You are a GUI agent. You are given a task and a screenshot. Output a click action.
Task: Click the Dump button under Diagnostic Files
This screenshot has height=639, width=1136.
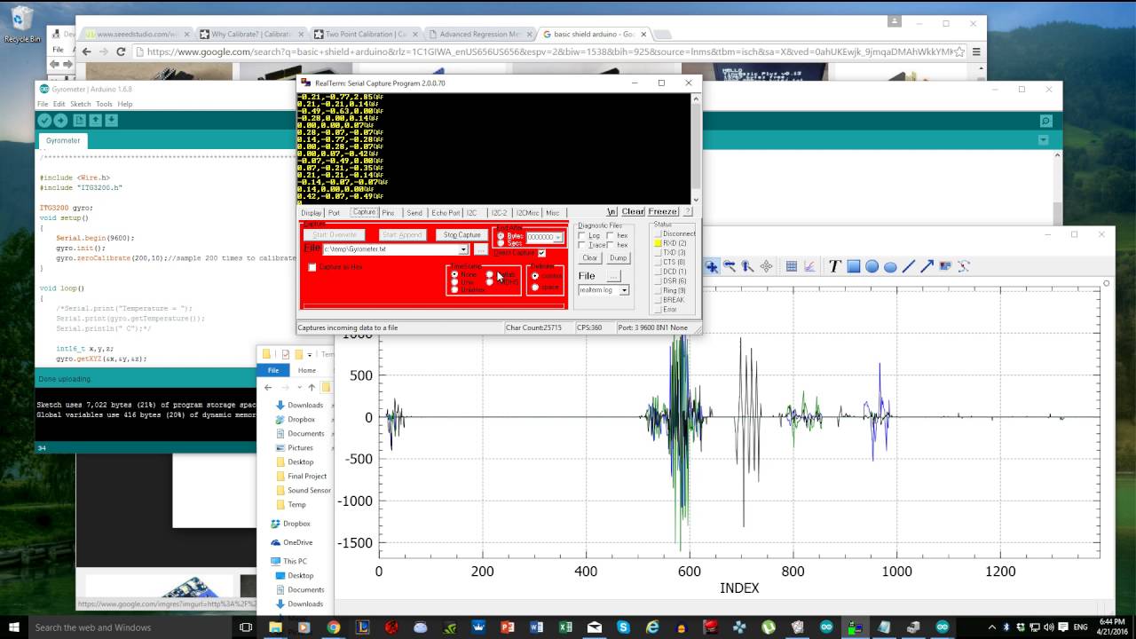coord(619,258)
